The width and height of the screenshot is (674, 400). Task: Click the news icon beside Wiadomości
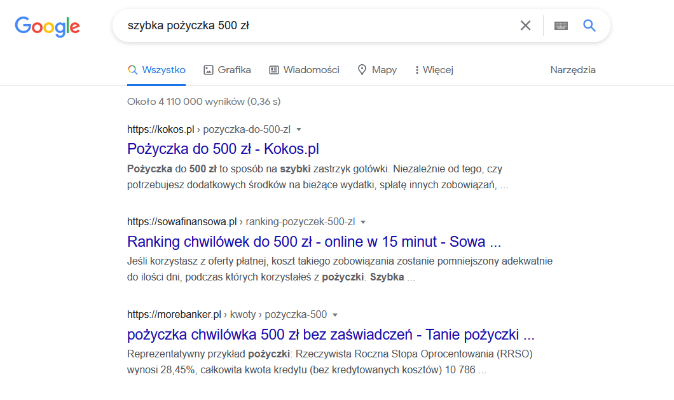click(273, 69)
